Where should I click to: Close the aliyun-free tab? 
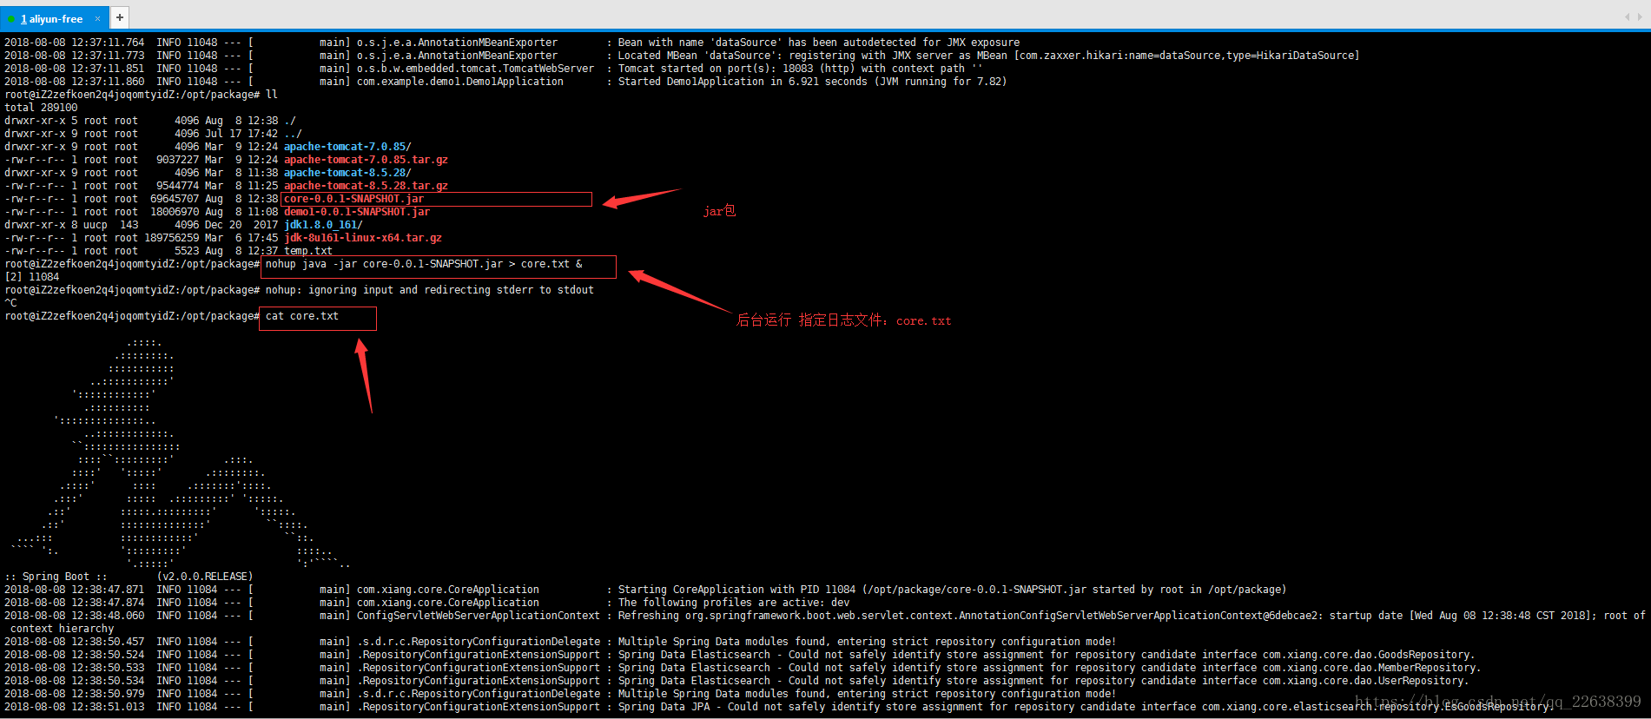click(97, 18)
